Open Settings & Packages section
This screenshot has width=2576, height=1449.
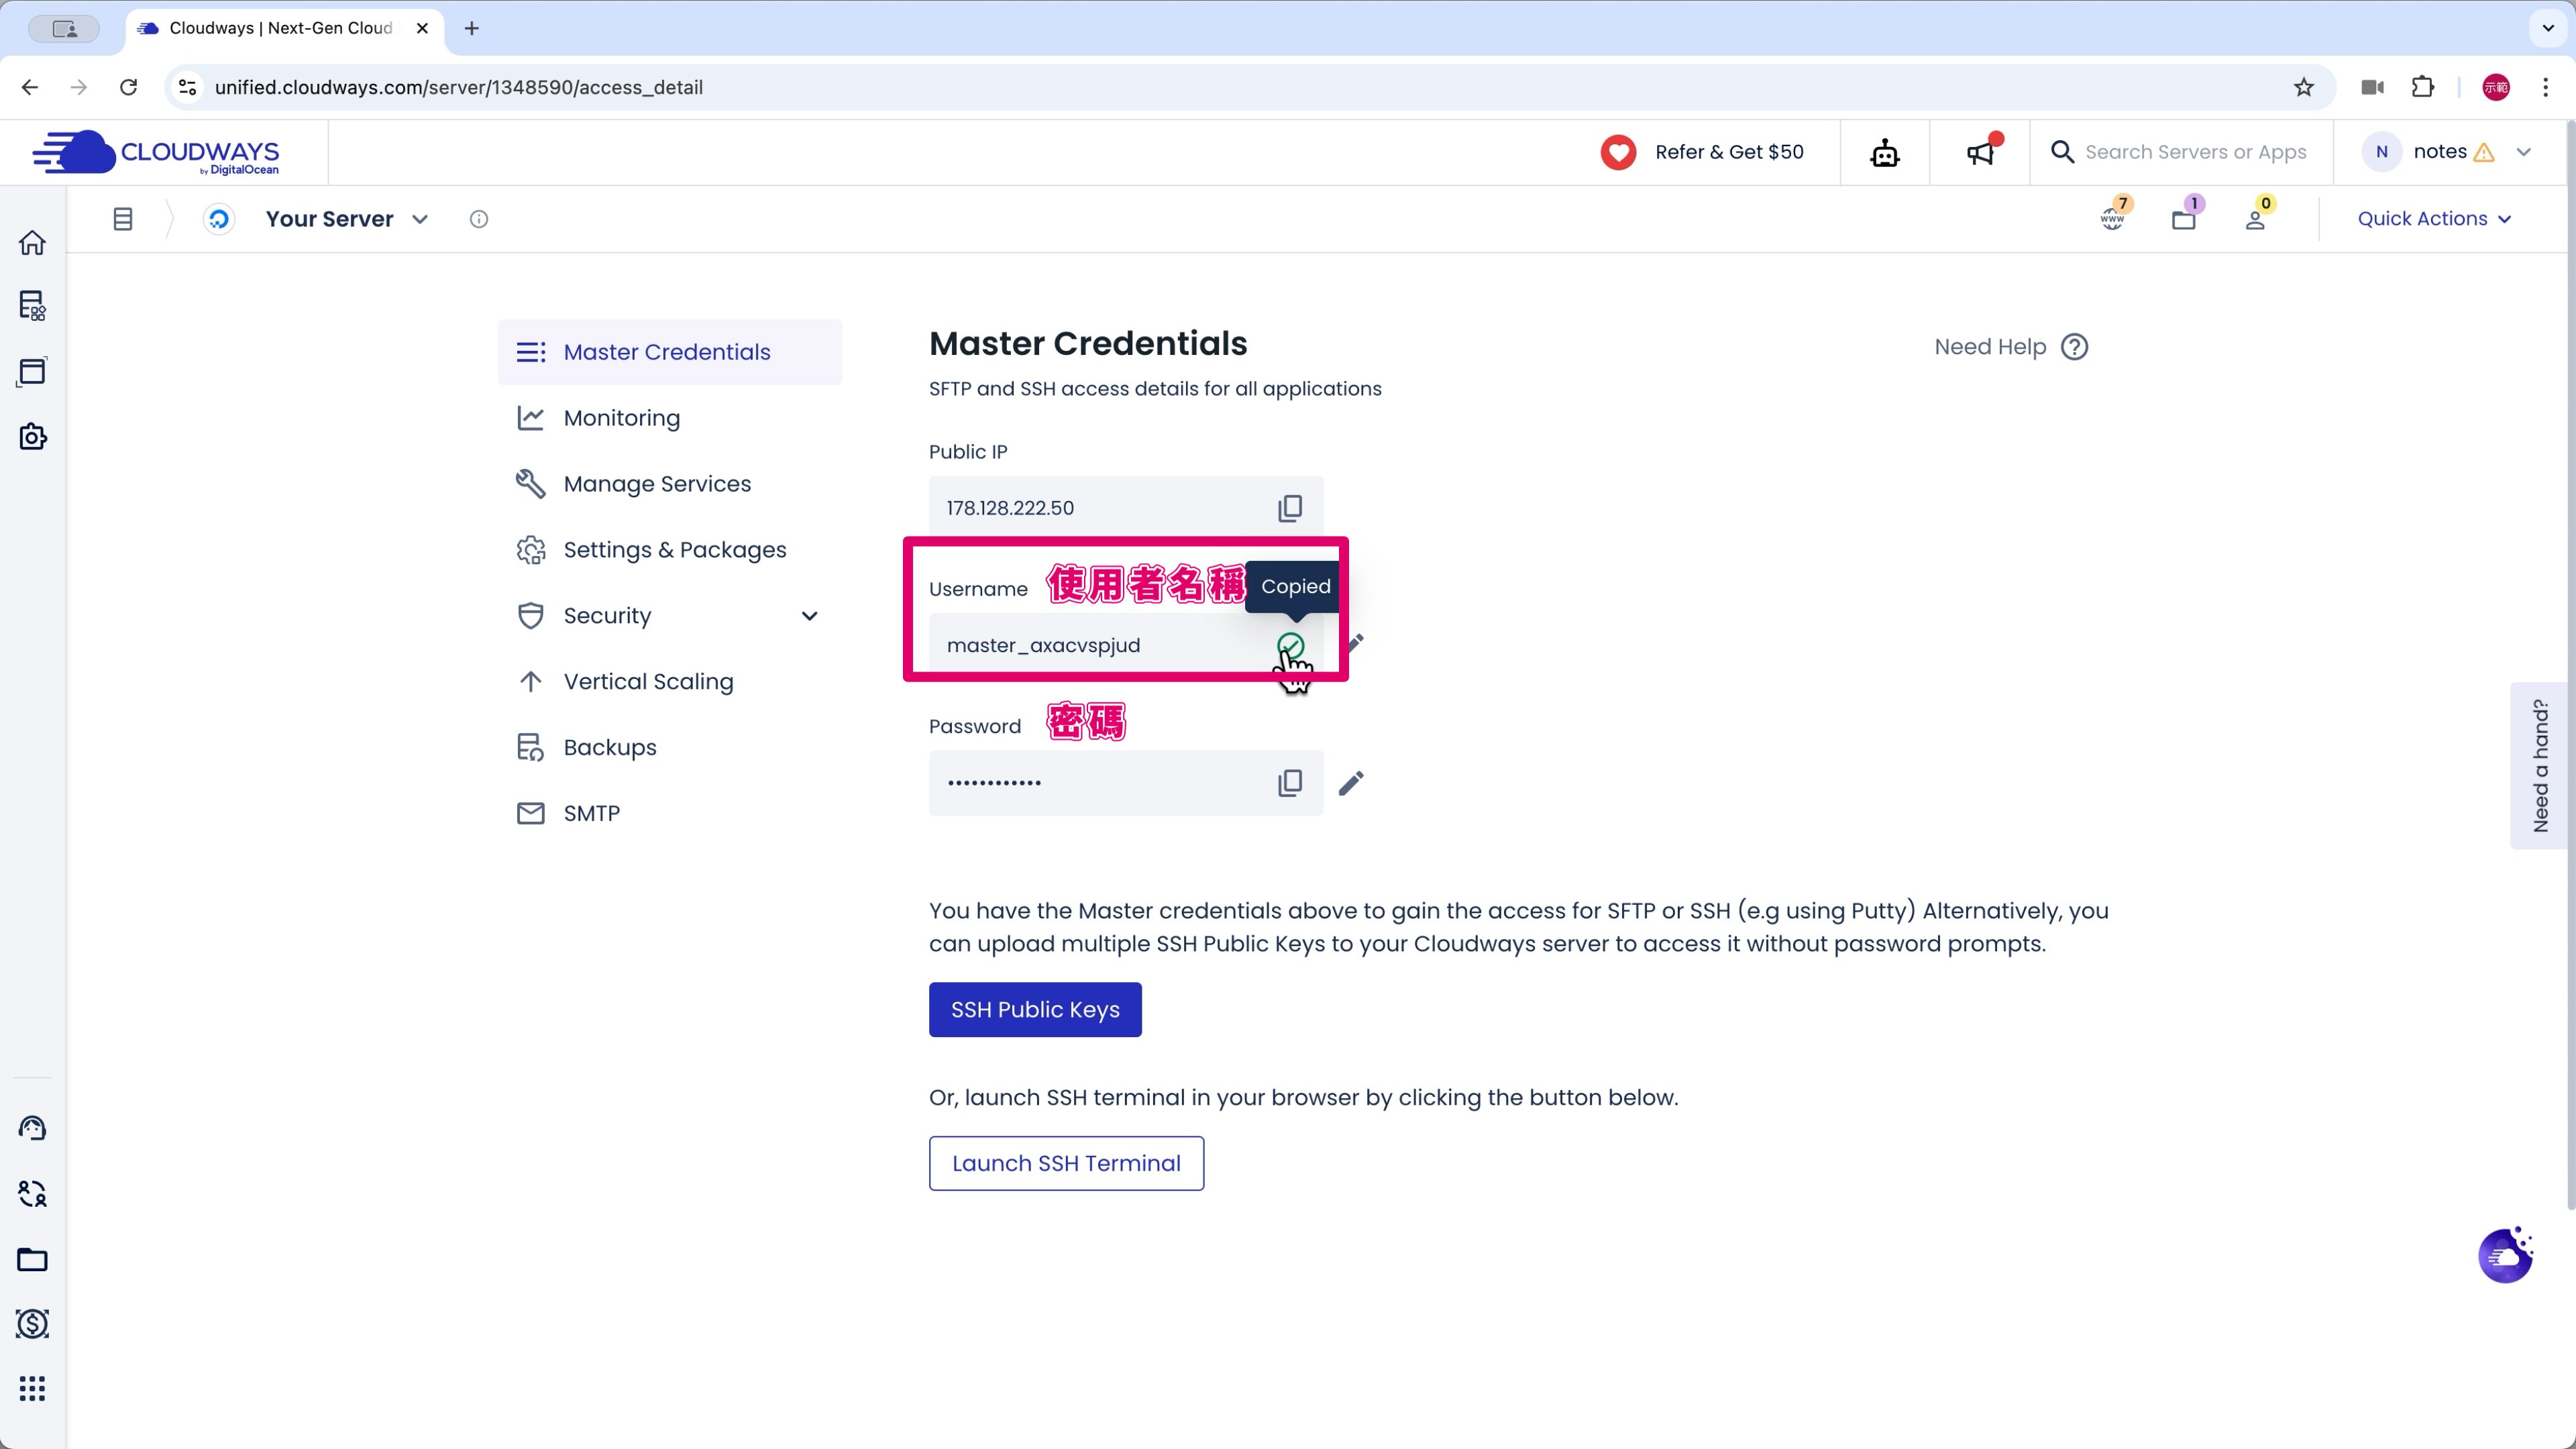pyautogui.click(x=674, y=550)
